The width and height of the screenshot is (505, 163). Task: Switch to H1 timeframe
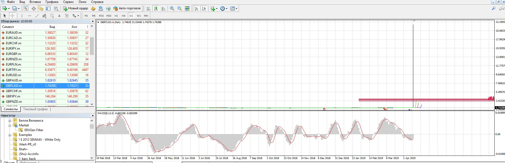tap(116, 16)
